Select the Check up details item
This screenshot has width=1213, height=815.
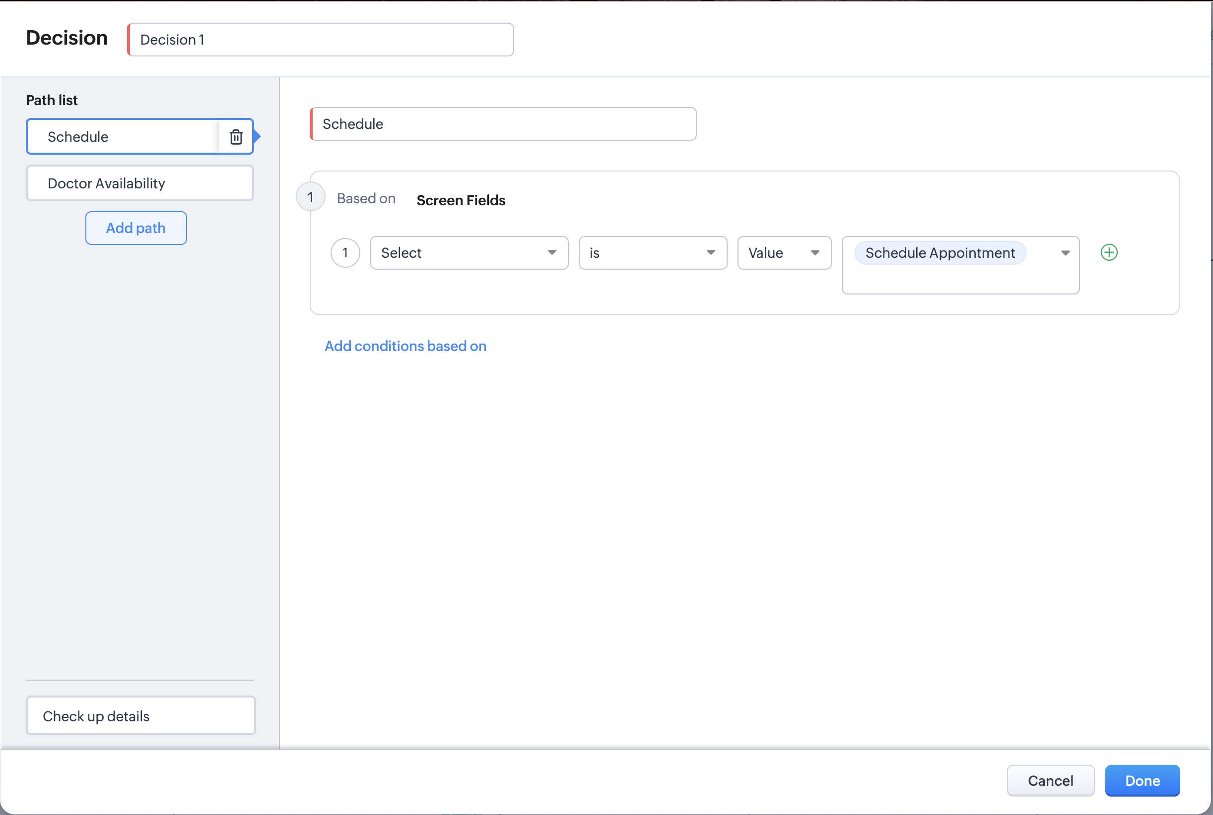[x=140, y=716]
